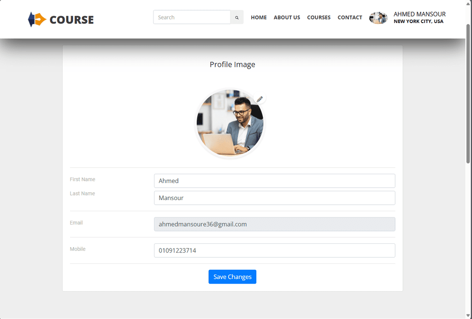Go to the HOME menu item

click(x=259, y=18)
